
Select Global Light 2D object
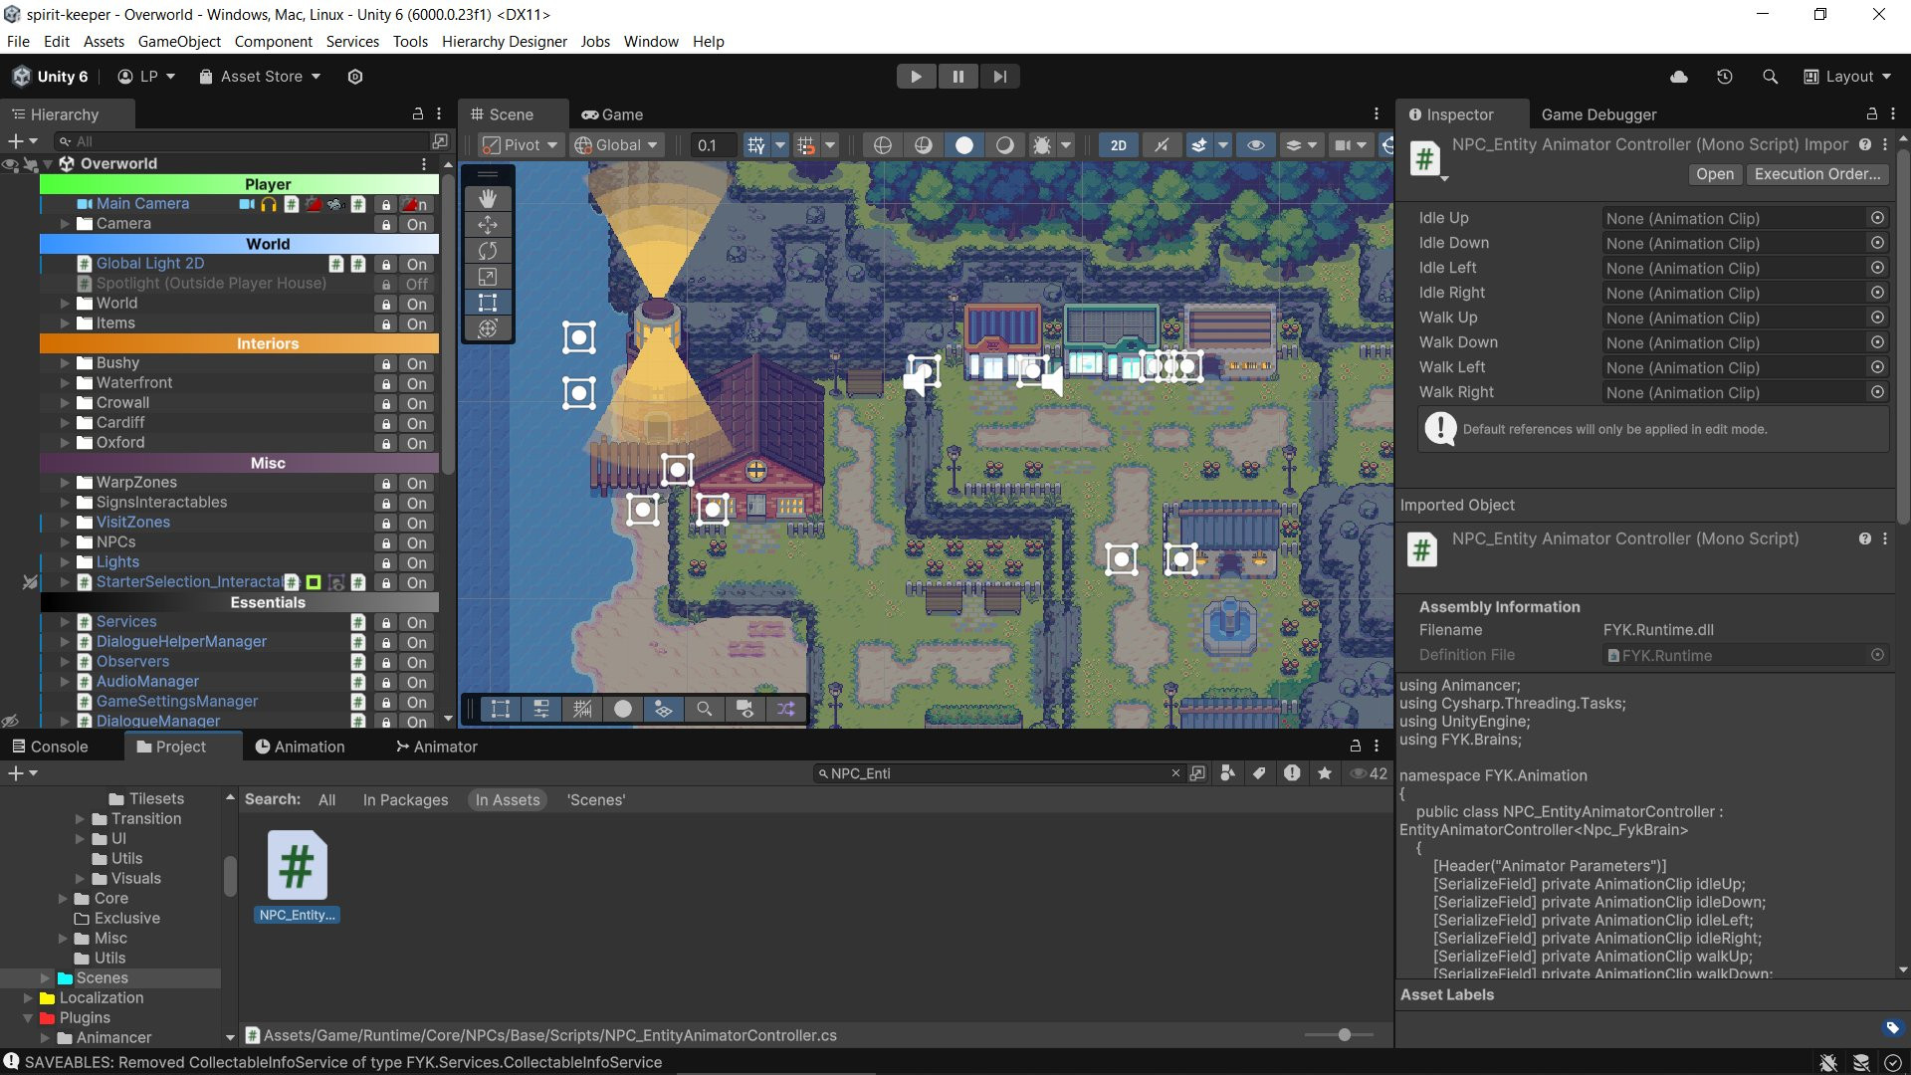tap(150, 263)
